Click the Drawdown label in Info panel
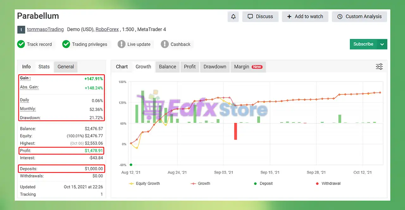405x210 pixels. point(30,118)
